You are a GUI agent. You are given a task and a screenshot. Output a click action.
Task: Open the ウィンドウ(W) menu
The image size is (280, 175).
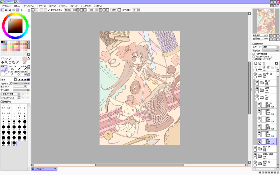pyautogui.click(x=86, y=6)
